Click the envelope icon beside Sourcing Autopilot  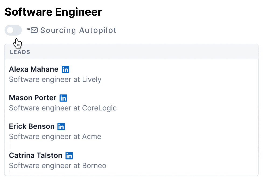click(x=34, y=30)
